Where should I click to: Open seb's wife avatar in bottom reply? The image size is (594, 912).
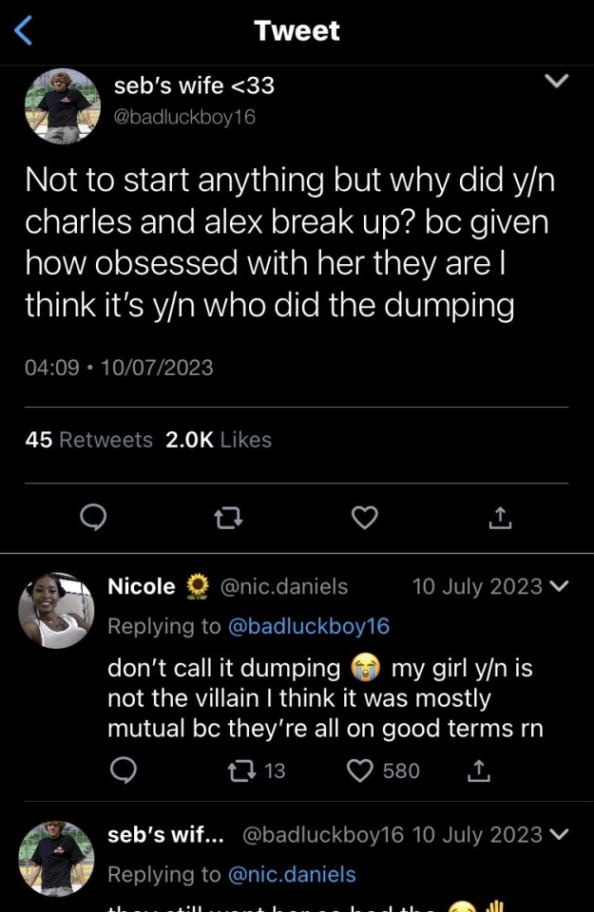click(x=56, y=859)
